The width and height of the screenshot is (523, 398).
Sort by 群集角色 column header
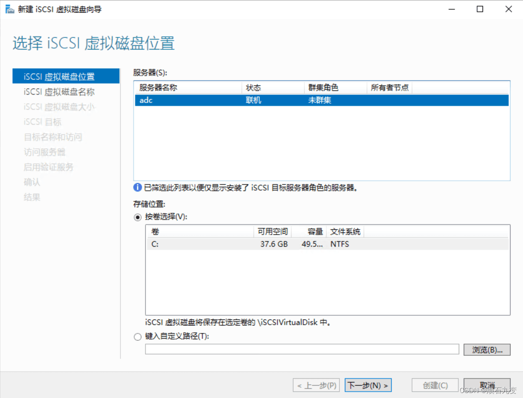335,88
